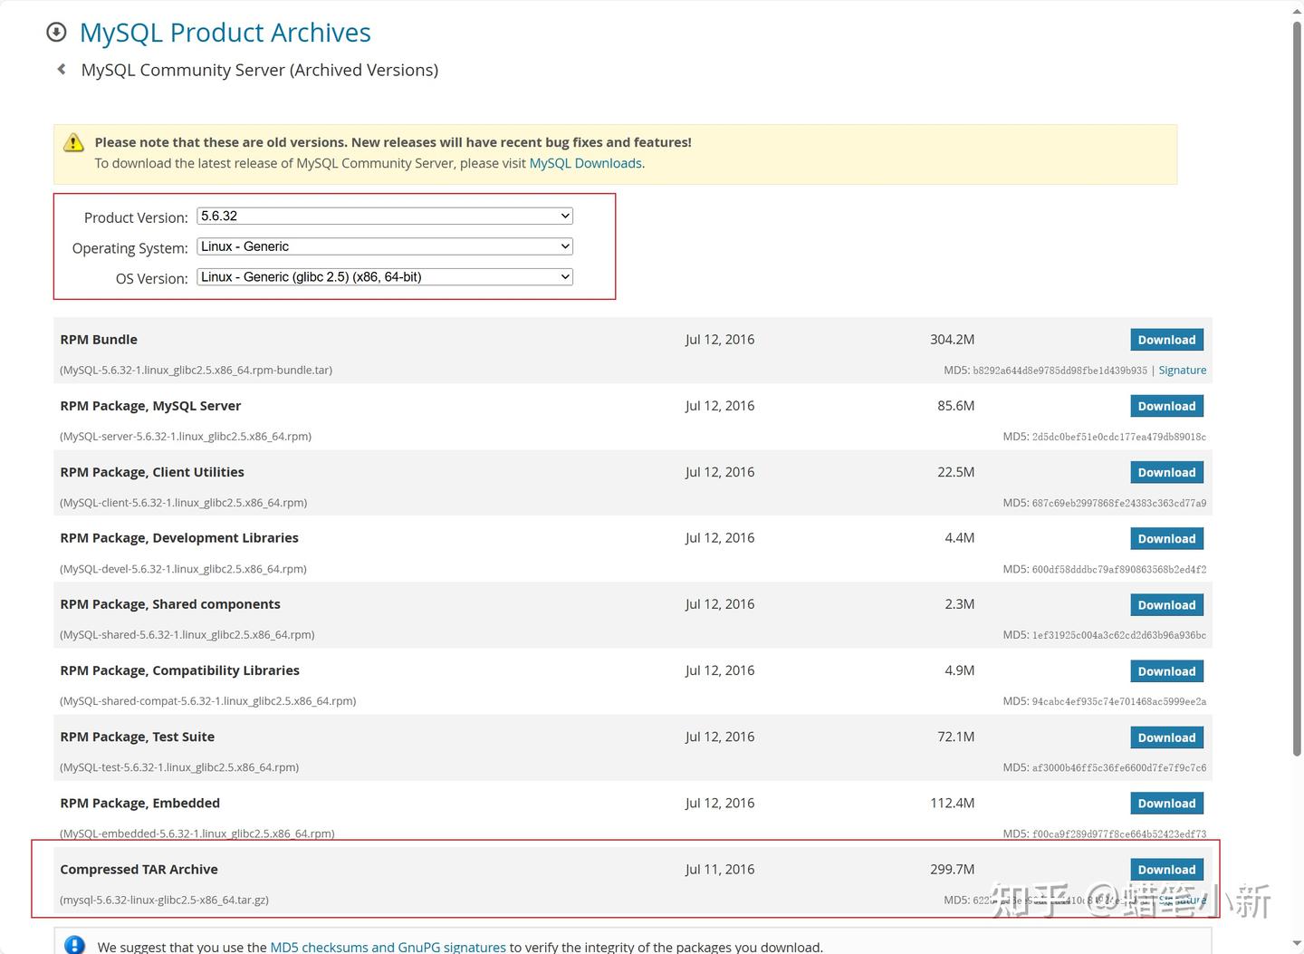Open the Operating System dropdown
Screen dimensions: 1304x954
tap(385, 246)
